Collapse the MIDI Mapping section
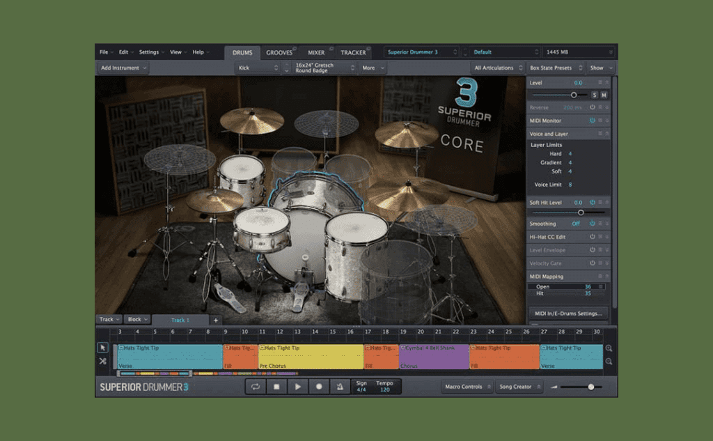Screen dimensions: 713x441 tap(606, 277)
